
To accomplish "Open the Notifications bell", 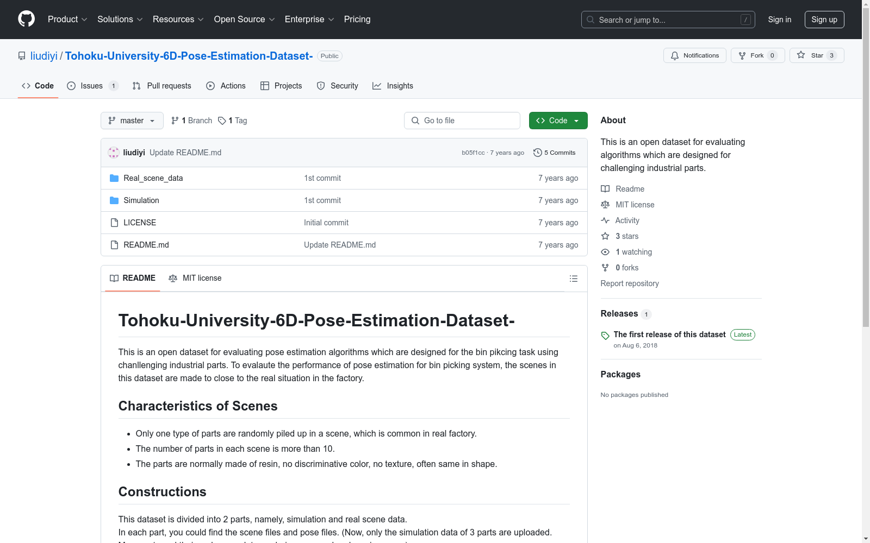I will (x=675, y=55).
